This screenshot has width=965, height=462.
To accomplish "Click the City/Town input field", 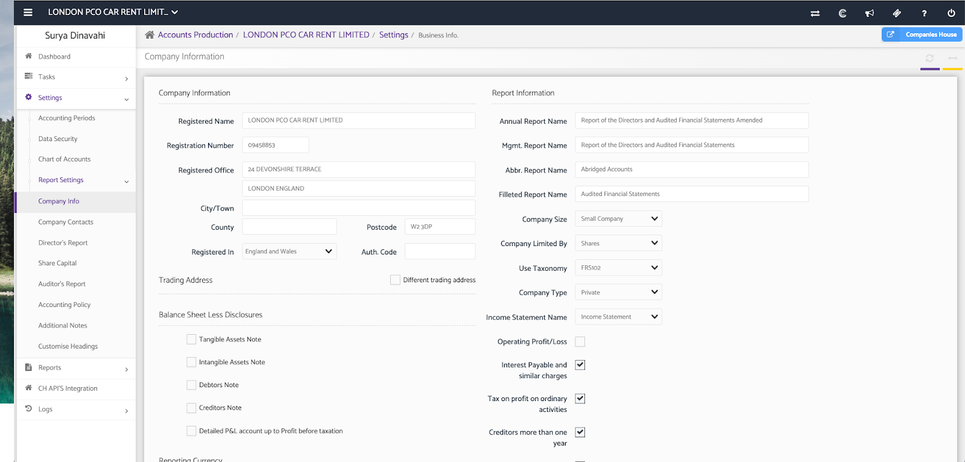I will point(359,208).
